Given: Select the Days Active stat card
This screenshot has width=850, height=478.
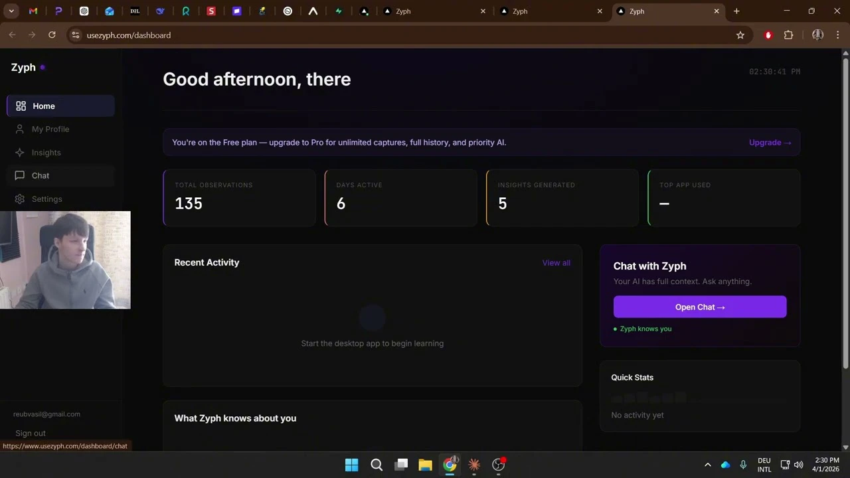Looking at the screenshot, I should tap(400, 198).
